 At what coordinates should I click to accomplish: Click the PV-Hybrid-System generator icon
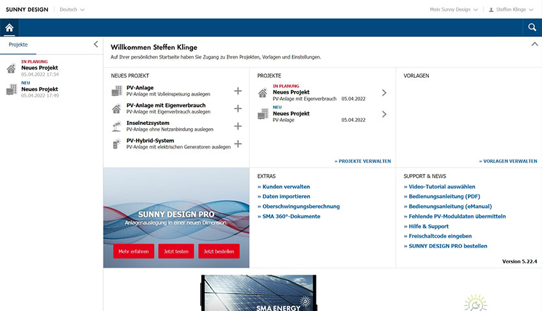pyautogui.click(x=117, y=144)
